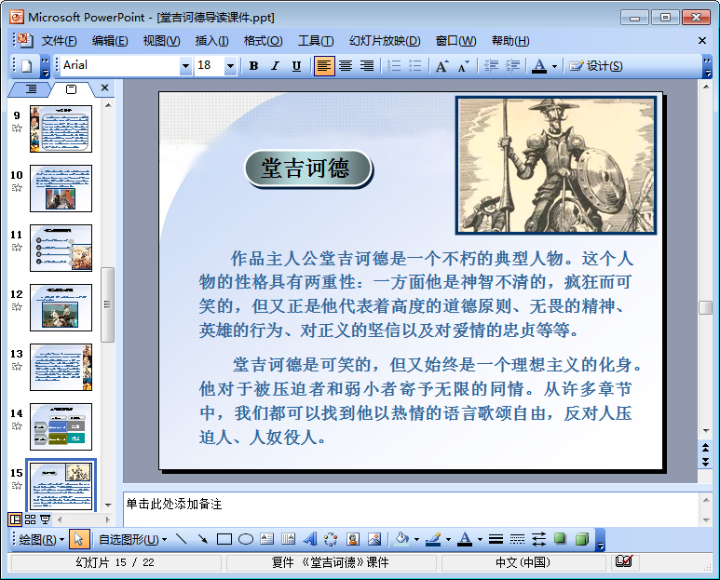Switch to Normal view icon
This screenshot has height=580, width=720.
tap(15, 519)
